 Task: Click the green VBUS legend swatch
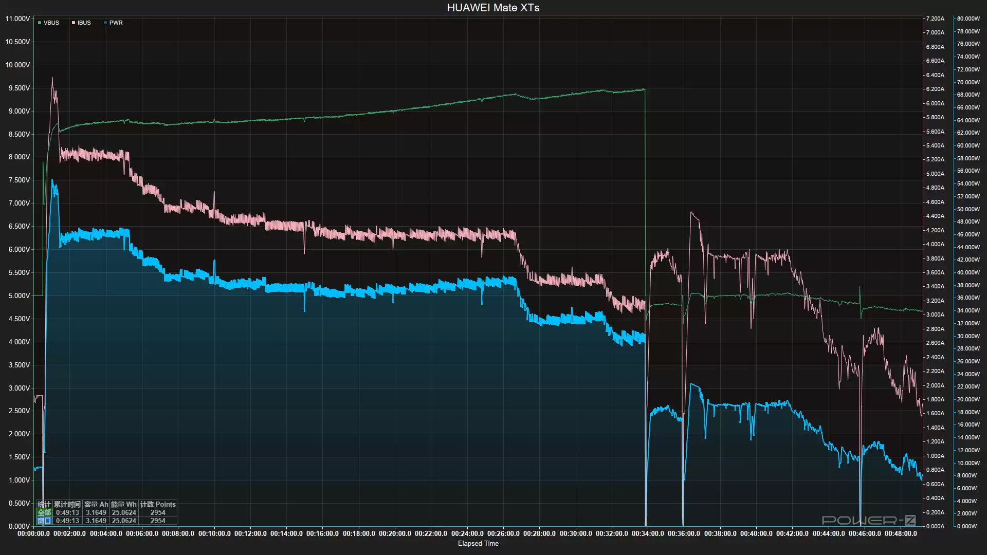click(x=40, y=23)
